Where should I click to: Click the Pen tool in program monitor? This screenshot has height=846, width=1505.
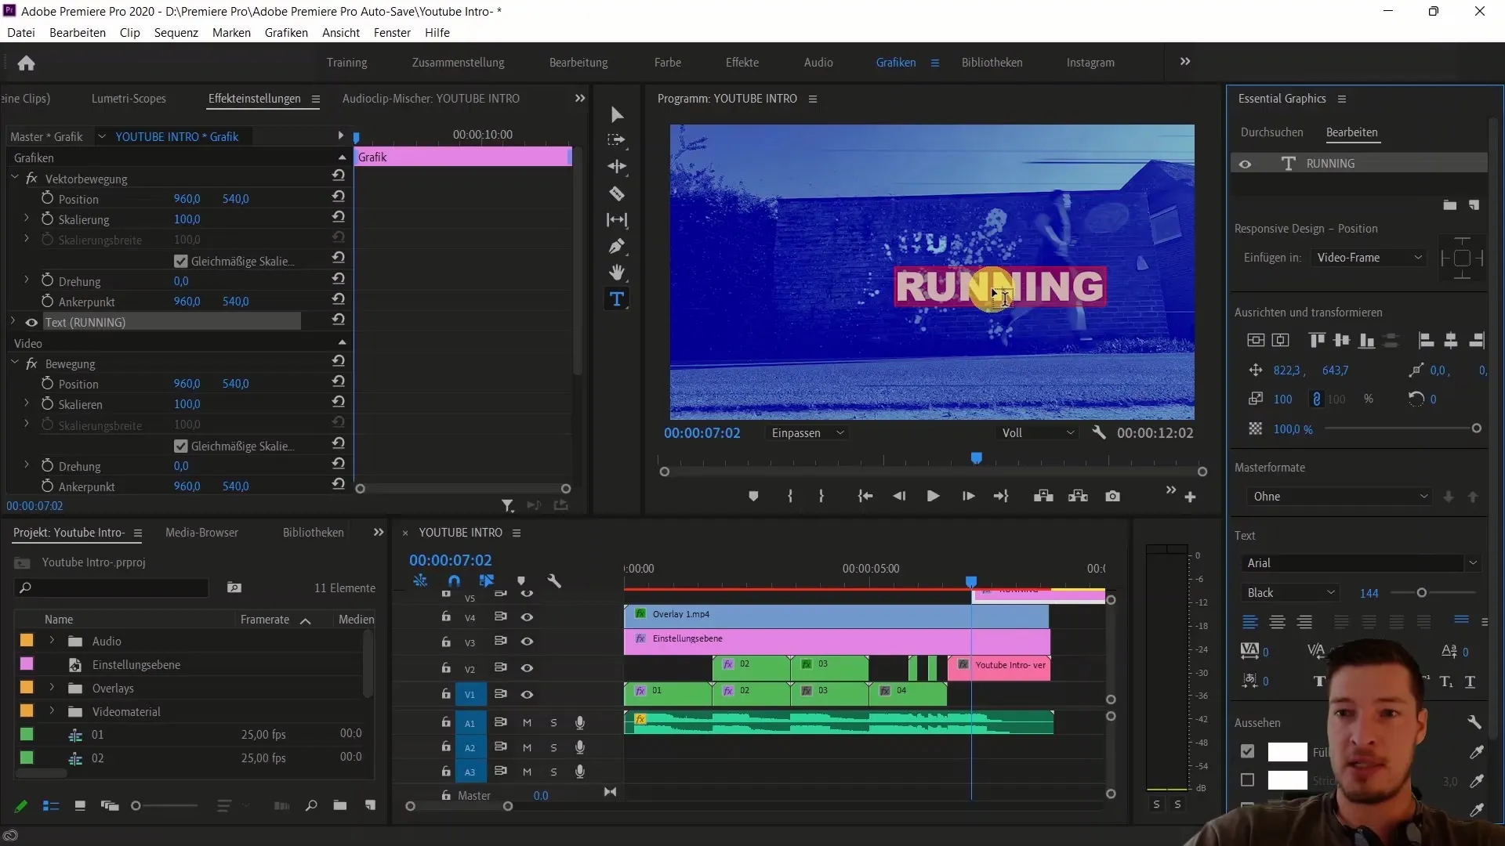617,247
